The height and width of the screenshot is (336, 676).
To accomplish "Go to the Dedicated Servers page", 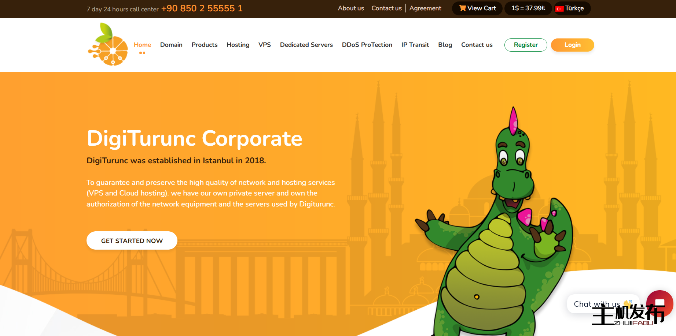I will point(306,45).
